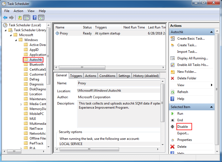Image resolution: width=222 pixels, height=162 pixels.
Task: Click the details pane horizontal scrollbar thumb
Action: (89, 149)
